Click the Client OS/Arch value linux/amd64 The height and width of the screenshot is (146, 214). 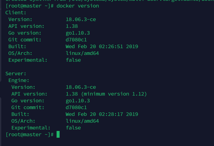click(x=82, y=53)
